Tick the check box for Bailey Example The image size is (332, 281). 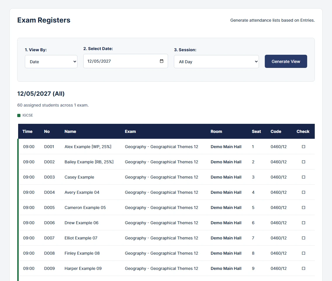pyautogui.click(x=303, y=162)
